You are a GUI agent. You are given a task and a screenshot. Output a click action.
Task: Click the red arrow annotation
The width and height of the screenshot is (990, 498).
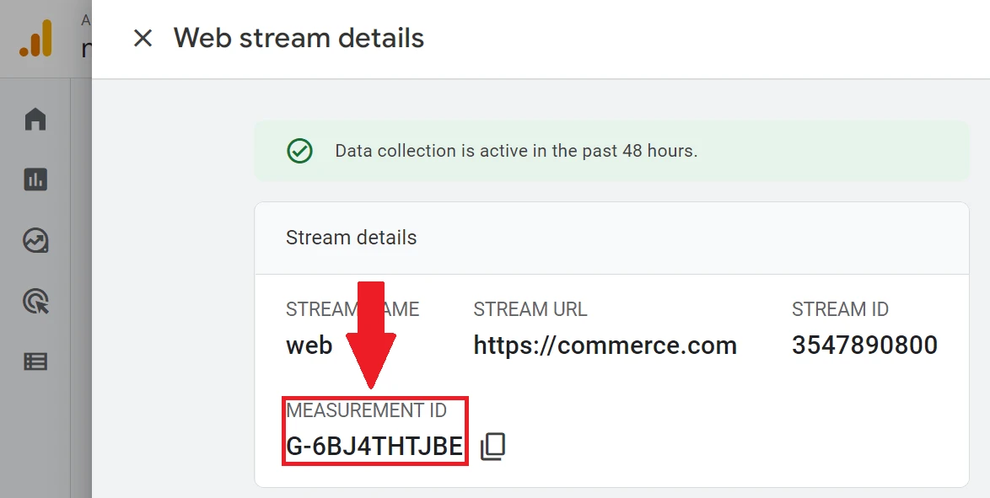(x=371, y=337)
